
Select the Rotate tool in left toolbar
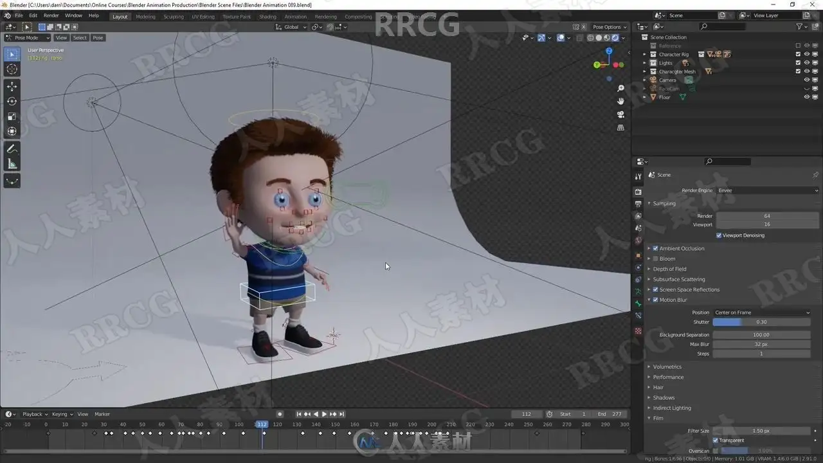pyautogui.click(x=12, y=101)
